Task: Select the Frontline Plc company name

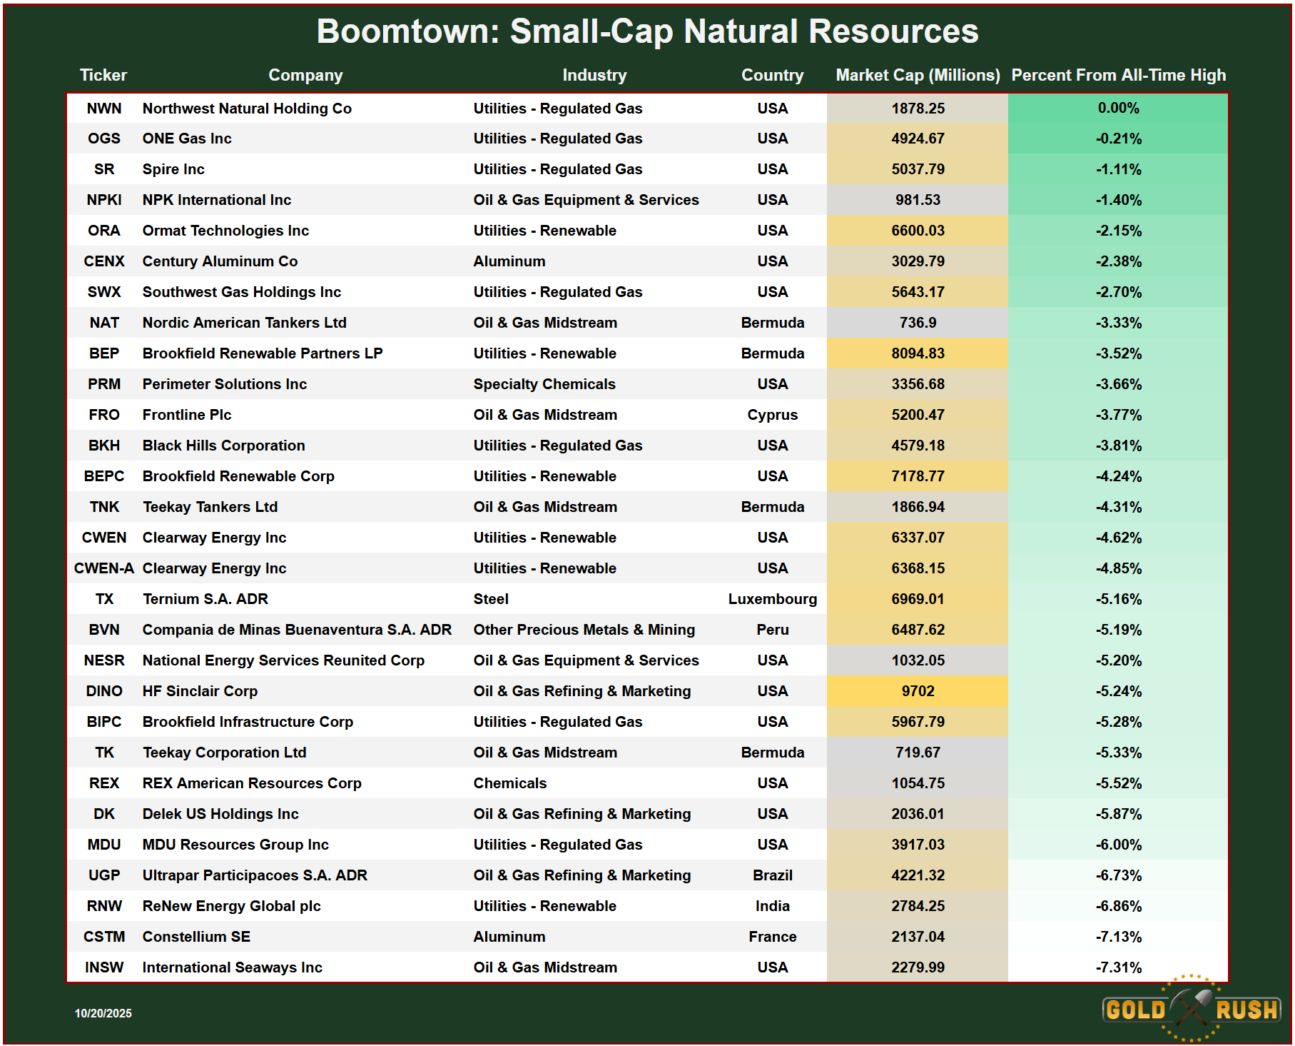Action: pyautogui.click(x=187, y=415)
